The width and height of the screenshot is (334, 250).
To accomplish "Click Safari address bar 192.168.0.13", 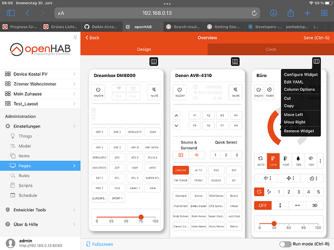I will coord(157,13).
